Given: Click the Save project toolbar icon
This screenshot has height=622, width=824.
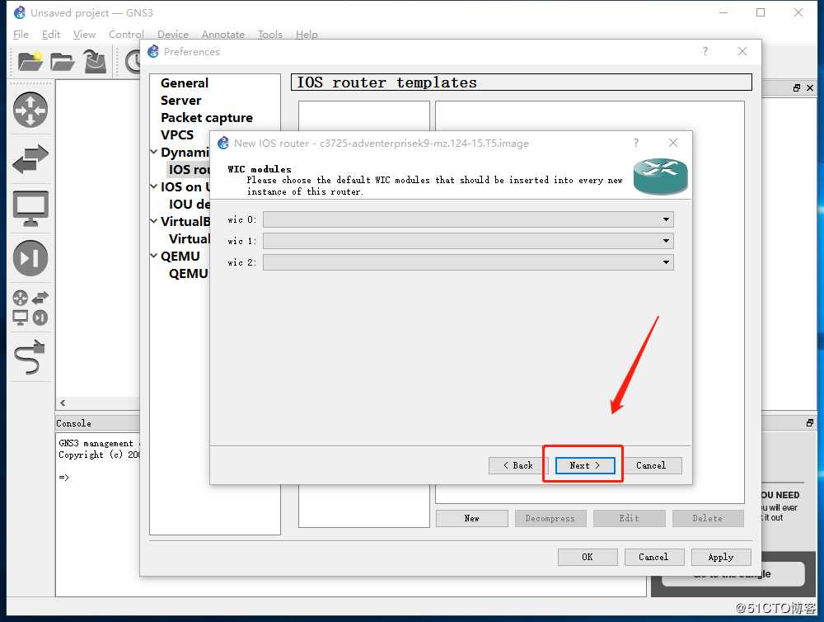Looking at the screenshot, I should pos(95,62).
